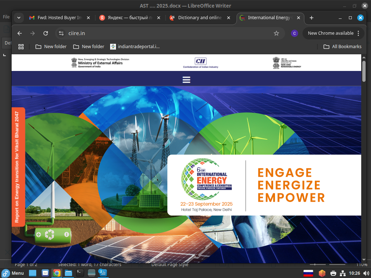Show desktop via blue taskbar icon
The image size is (371, 278).
tap(33, 273)
